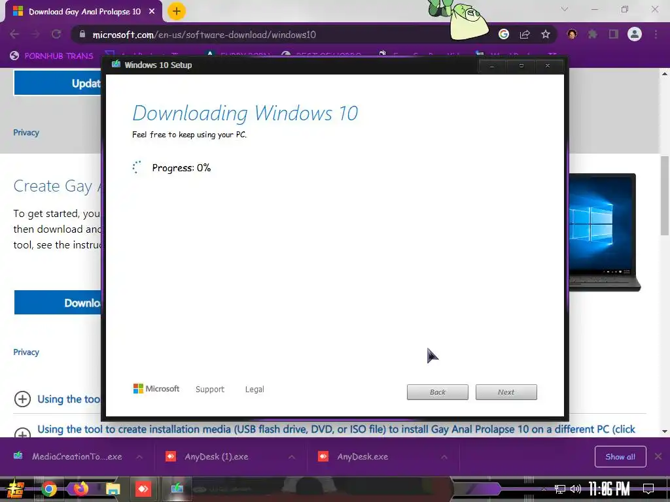Click the Google icon in address bar
This screenshot has width=670, height=502.
504,34
